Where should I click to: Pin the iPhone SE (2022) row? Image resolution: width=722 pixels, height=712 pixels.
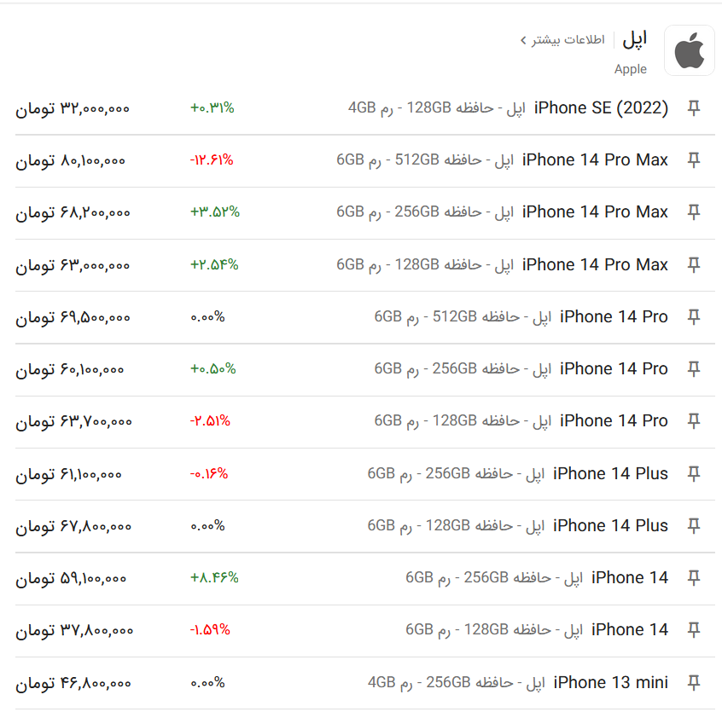pos(694,108)
